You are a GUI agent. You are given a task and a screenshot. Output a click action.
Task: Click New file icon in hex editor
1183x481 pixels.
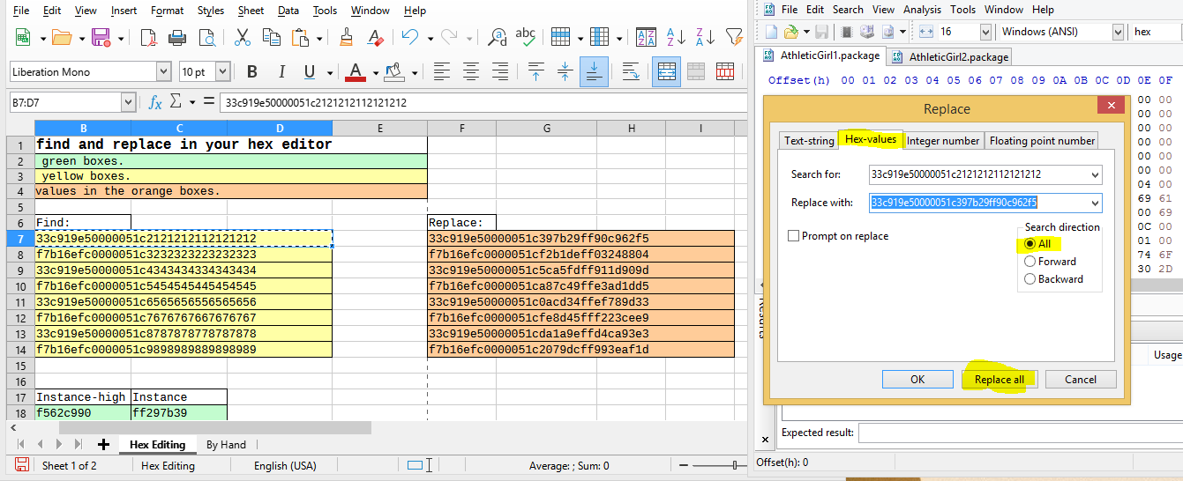pos(771,32)
